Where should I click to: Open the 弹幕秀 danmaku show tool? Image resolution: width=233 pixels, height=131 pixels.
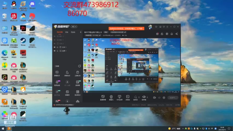(x=67, y=93)
